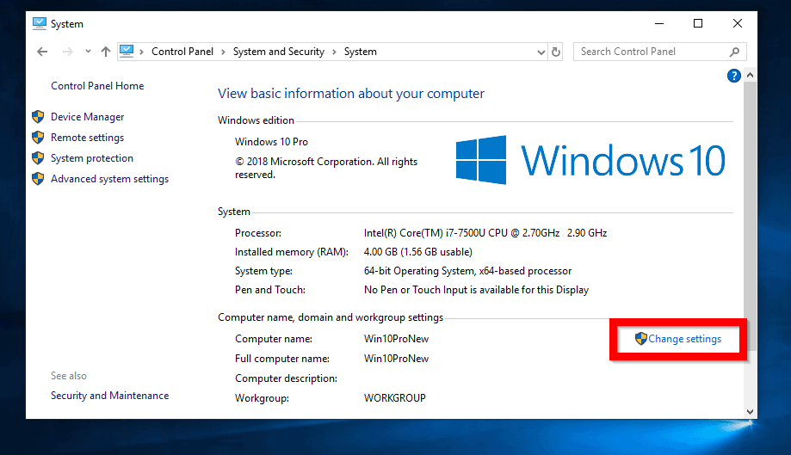Open Control Panel Home link
This screenshot has width=791, height=455.
tap(97, 86)
